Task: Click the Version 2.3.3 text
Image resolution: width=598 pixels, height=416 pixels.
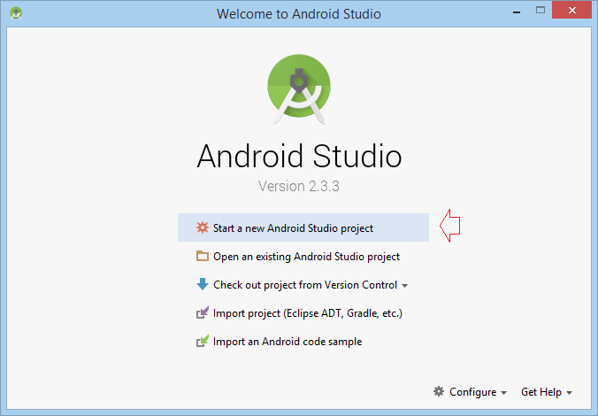Action: tap(299, 186)
